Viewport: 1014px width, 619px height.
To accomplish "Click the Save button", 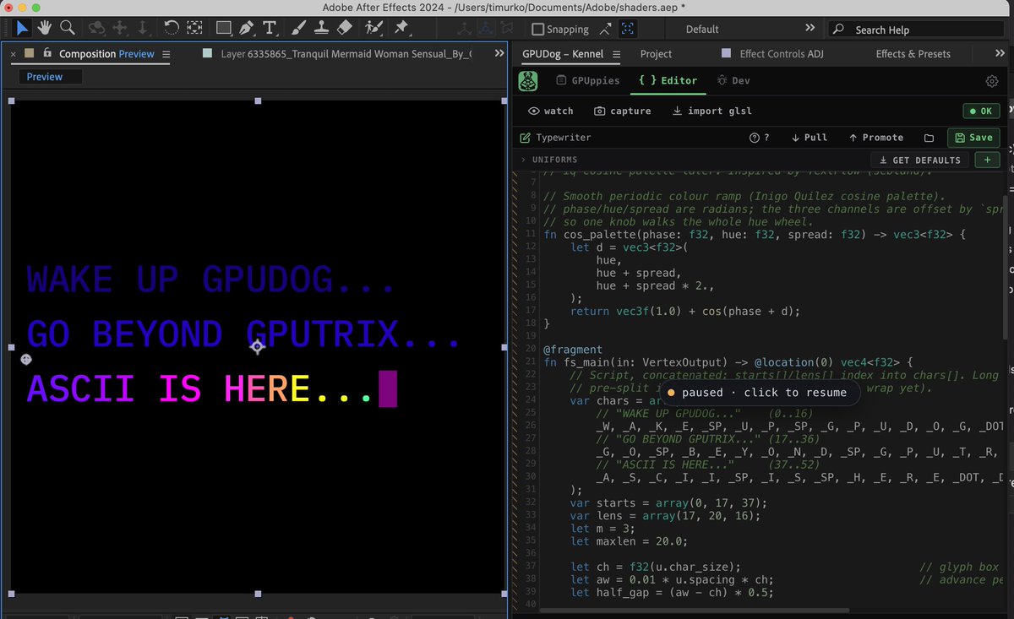I will tap(973, 138).
